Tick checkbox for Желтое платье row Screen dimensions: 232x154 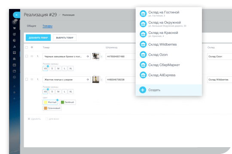pyautogui.click(x=27, y=79)
